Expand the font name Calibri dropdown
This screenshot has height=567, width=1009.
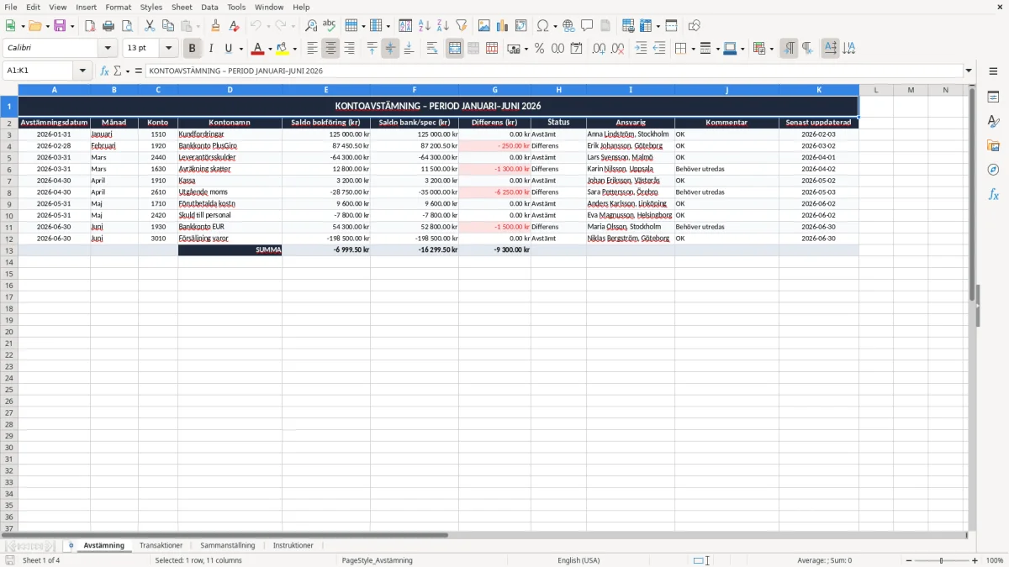pos(108,49)
